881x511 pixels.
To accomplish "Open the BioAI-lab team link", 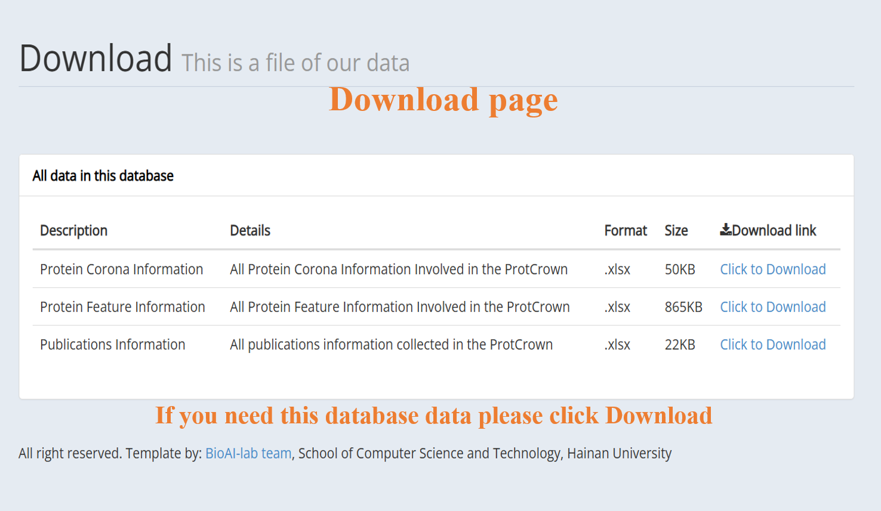I will pos(248,453).
